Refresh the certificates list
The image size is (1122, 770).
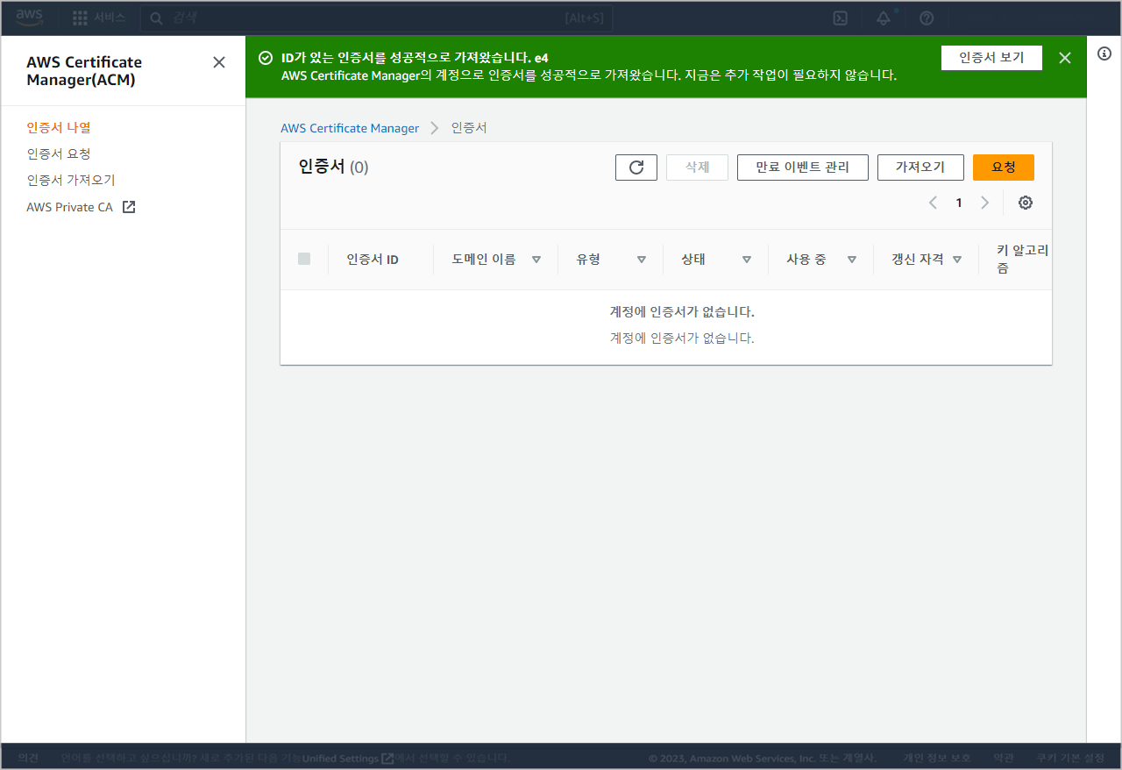point(636,168)
